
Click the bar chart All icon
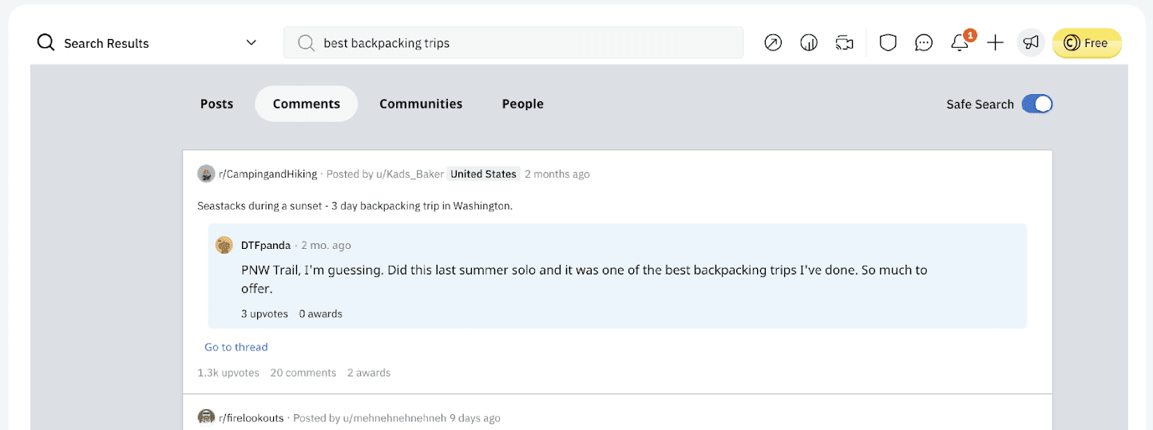tap(809, 43)
